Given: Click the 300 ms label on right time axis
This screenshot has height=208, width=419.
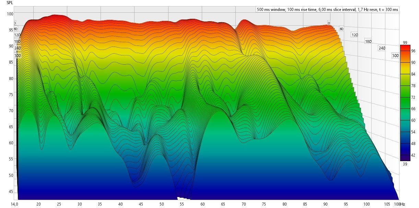Looking at the screenshot, I should click(x=395, y=56).
